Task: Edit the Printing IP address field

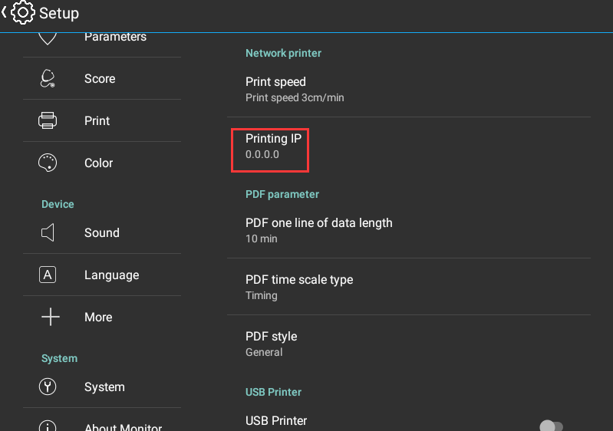Action: (x=270, y=150)
